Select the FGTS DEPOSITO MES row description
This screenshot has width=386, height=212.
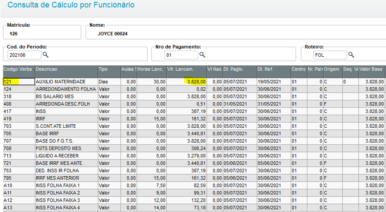58,148
